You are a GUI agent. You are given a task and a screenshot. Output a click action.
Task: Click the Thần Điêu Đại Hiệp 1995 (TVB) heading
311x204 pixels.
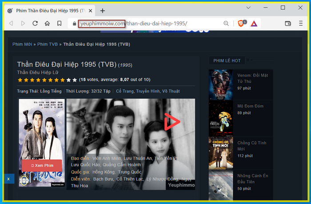(67, 65)
